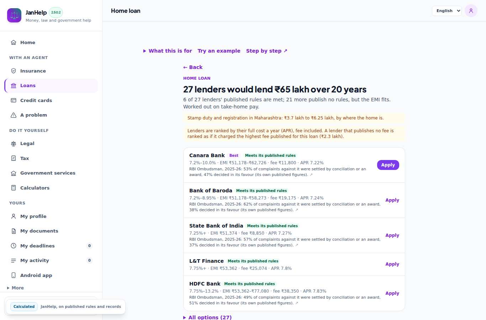Screen dimensions: 486x320
Task: Click the Best tag on Canara Bank
Action: point(234,155)
